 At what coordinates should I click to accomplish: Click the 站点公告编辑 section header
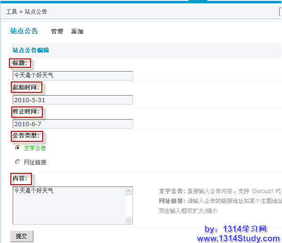31,50
